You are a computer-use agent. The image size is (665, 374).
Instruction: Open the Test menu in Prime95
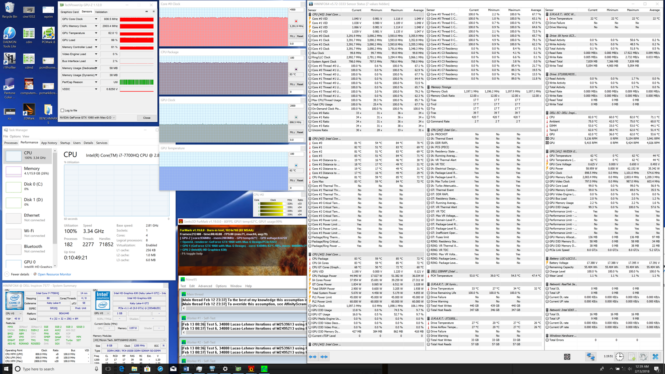(183, 286)
